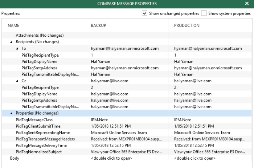
Task: Select PidTagRecipientType row with value 1
Action: (127, 55)
